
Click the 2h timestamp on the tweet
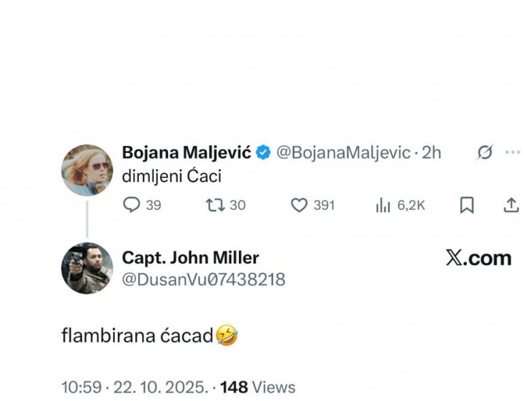coord(431,153)
